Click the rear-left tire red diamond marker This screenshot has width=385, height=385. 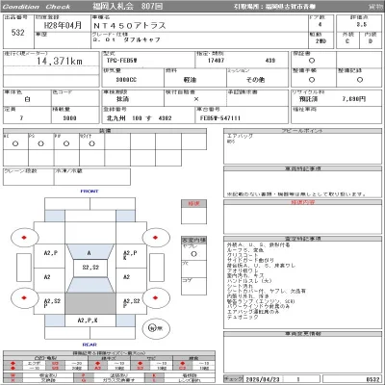tap(24, 297)
